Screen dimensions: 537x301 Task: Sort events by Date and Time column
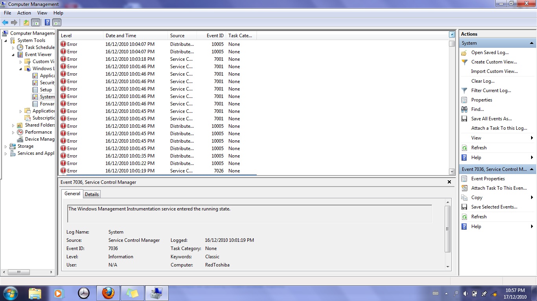[135, 36]
